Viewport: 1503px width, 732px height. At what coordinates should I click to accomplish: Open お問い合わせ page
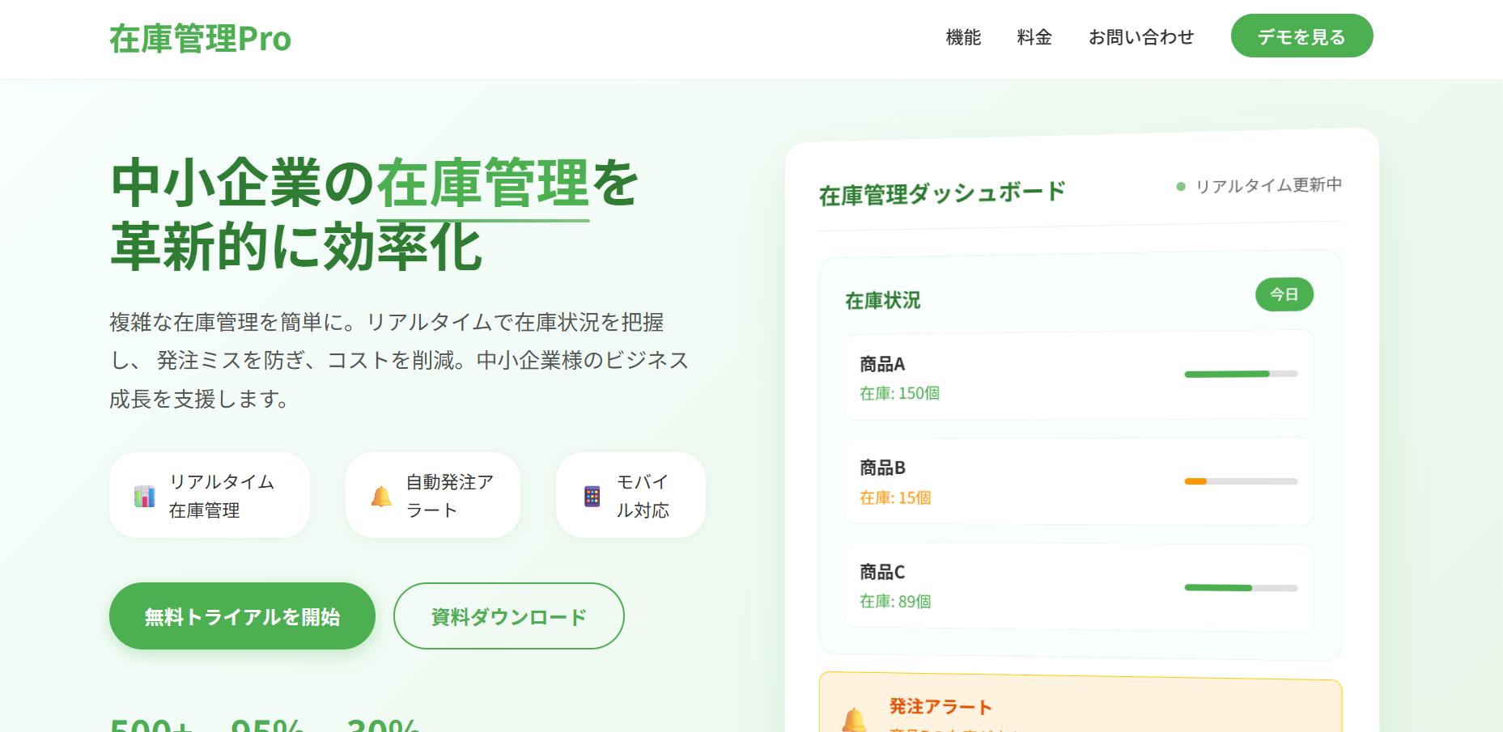coord(1140,37)
